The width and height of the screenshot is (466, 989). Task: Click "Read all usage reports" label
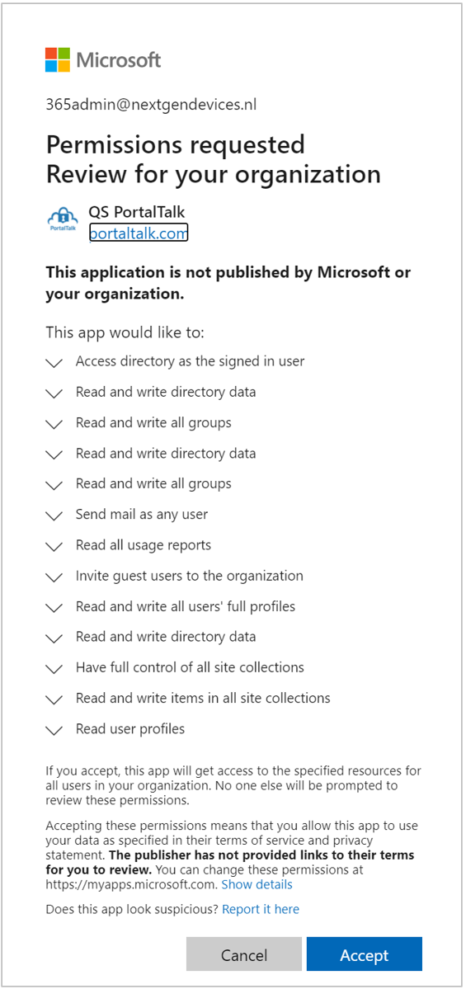144,545
